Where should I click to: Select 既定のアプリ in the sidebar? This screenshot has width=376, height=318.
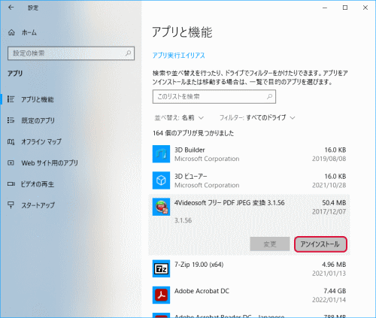38,120
